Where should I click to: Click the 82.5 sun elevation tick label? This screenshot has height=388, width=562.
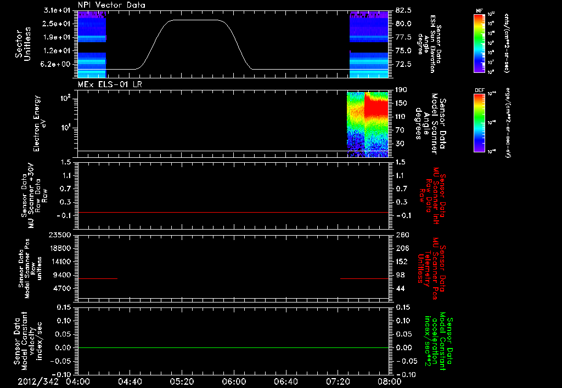(403, 10)
